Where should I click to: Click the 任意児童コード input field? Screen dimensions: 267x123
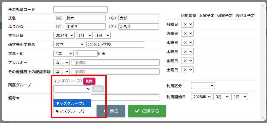tap(80, 9)
